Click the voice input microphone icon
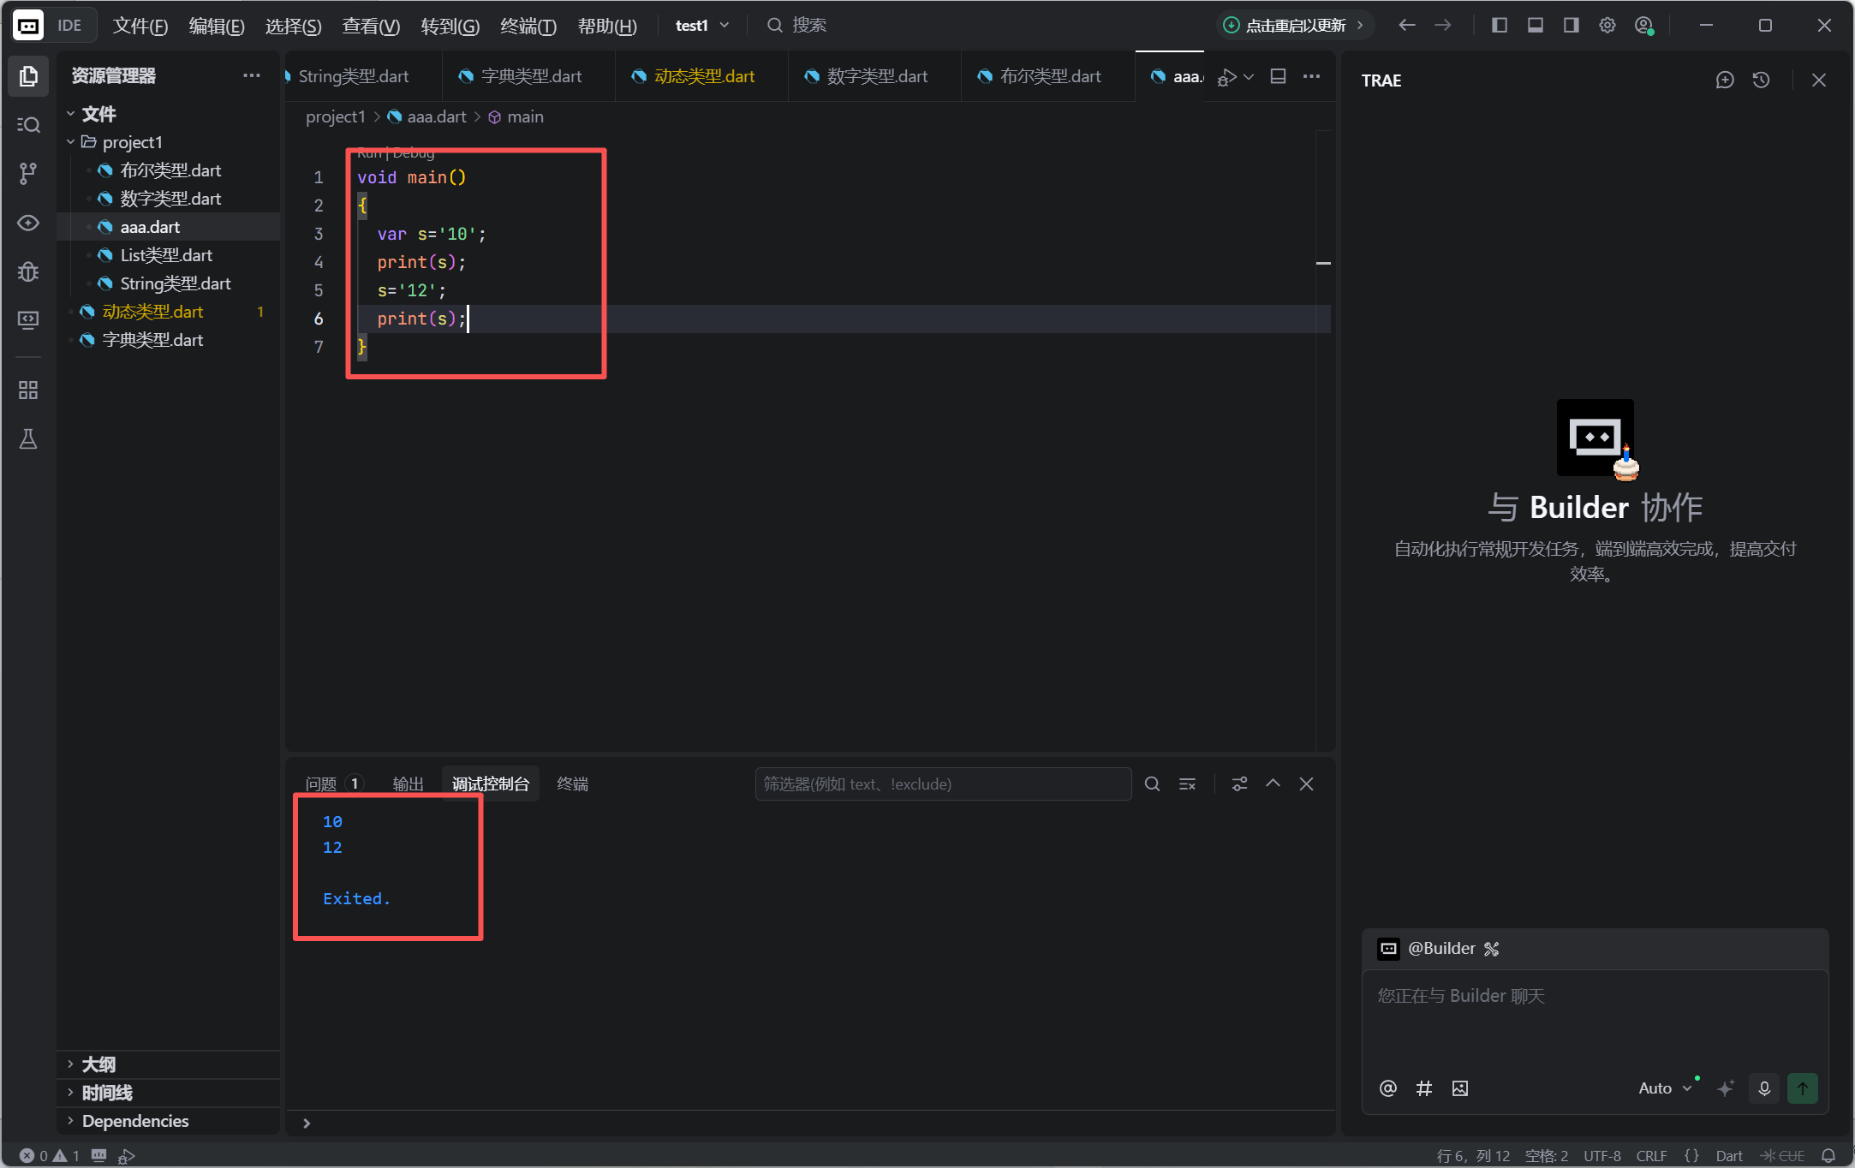The image size is (1855, 1168). click(x=1764, y=1088)
